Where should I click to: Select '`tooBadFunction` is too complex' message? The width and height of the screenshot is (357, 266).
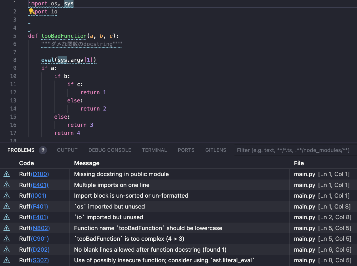click(x=129, y=239)
